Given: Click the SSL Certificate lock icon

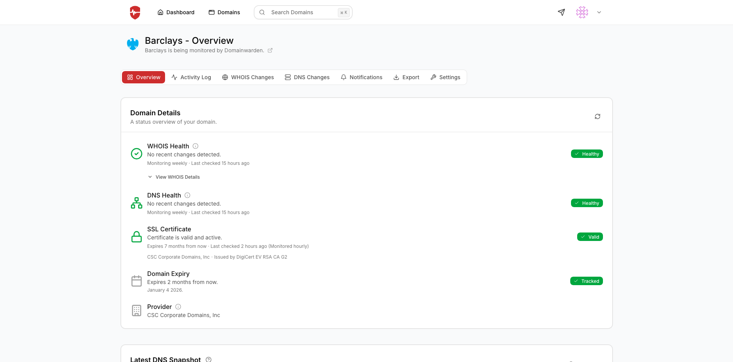Looking at the screenshot, I should click(x=137, y=237).
